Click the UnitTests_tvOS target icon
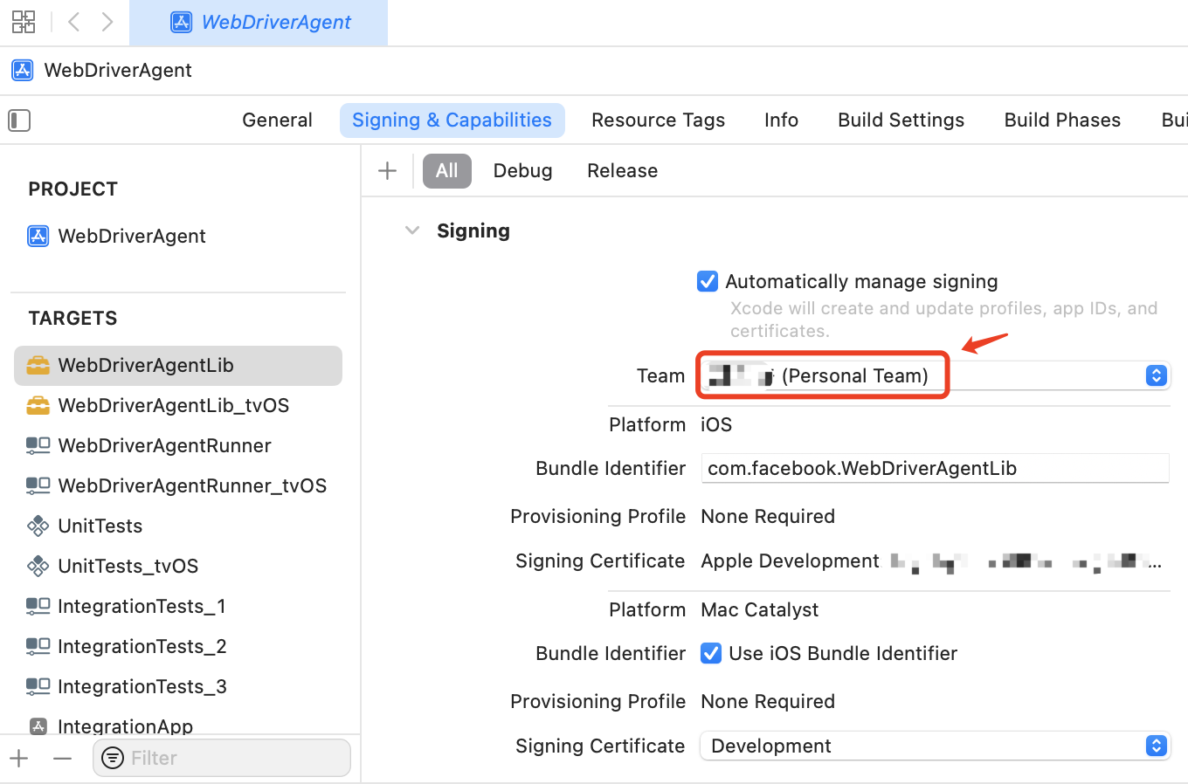The height and width of the screenshot is (784, 1188). click(x=38, y=566)
